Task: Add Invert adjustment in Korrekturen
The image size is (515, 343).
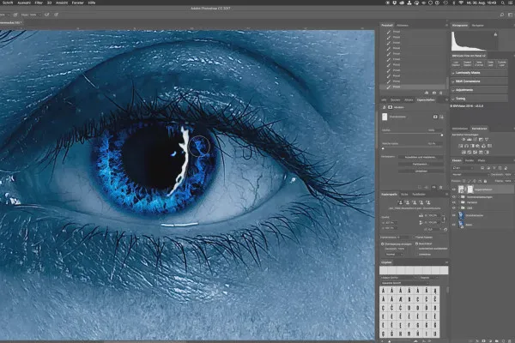Action: click(x=463, y=153)
